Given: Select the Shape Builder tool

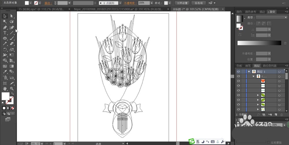Looking at the screenshot, I should [5, 61].
